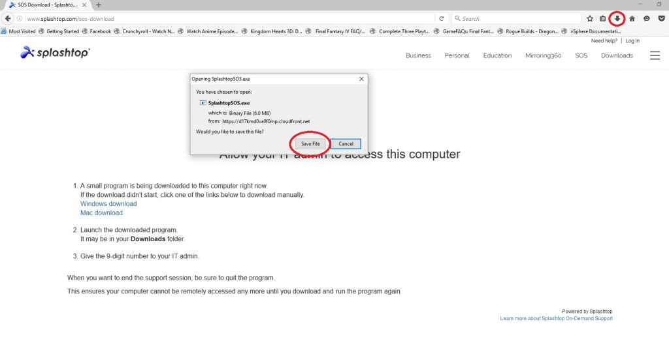Open the Getting Started bookmark
Screen dimensions: 669x352
click(x=58, y=31)
